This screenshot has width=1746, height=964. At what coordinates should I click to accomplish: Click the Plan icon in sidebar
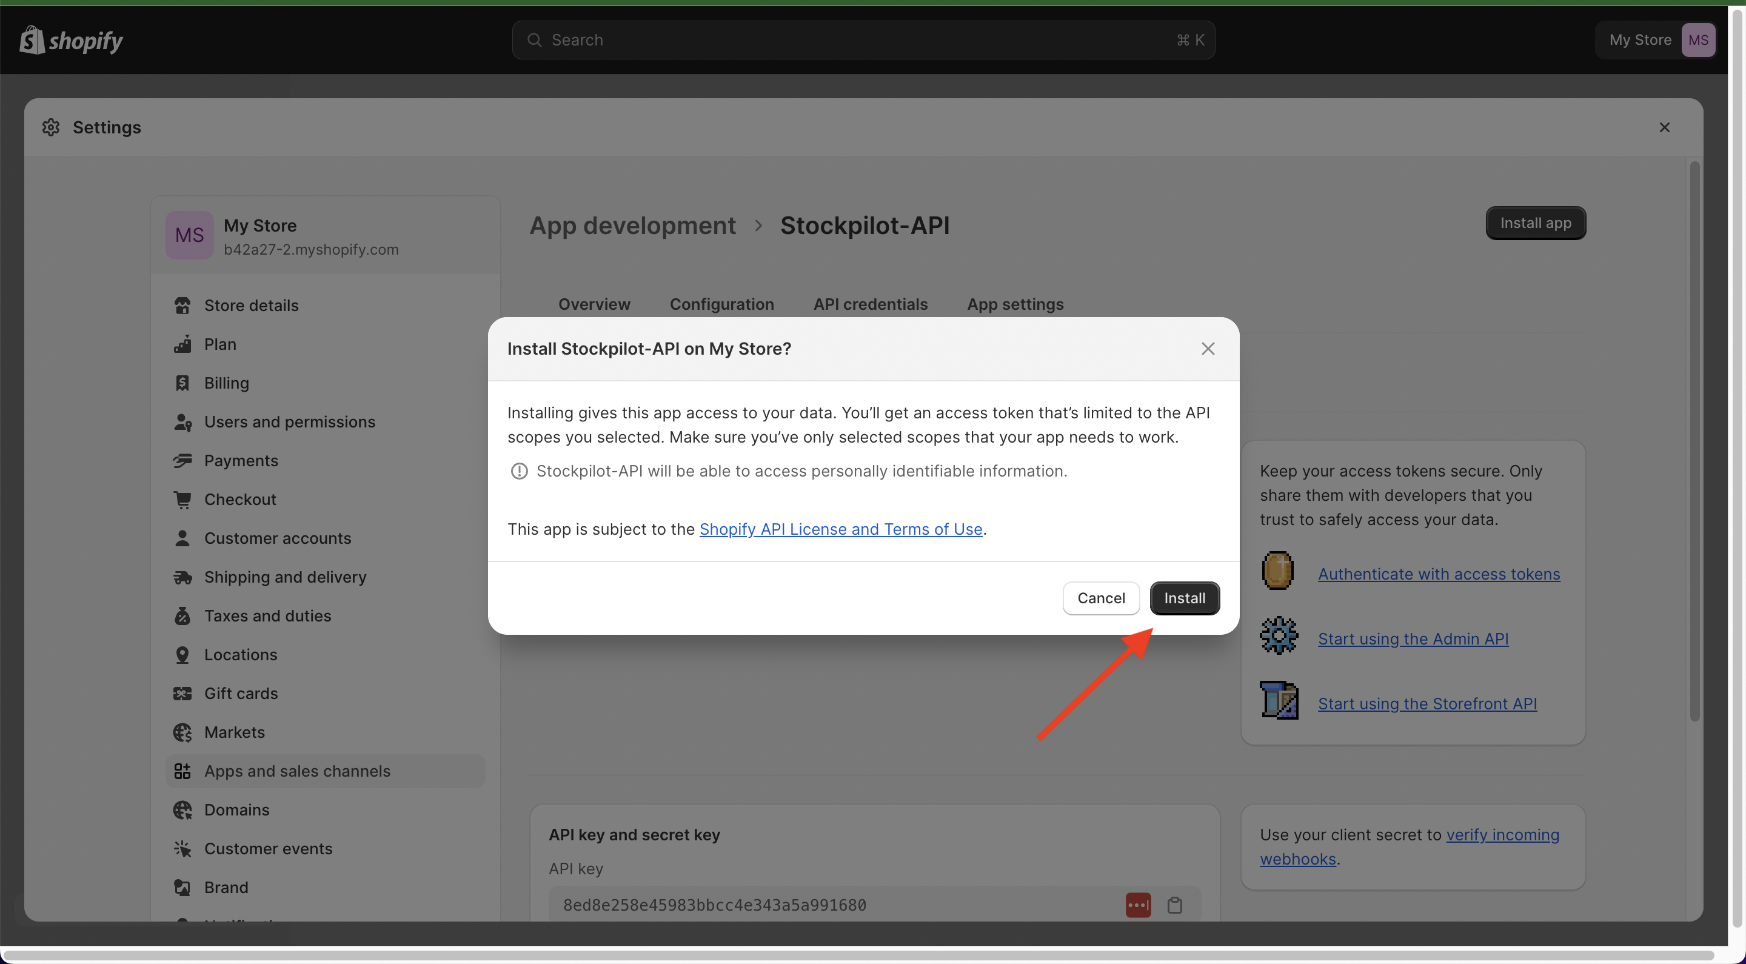pyautogui.click(x=182, y=344)
